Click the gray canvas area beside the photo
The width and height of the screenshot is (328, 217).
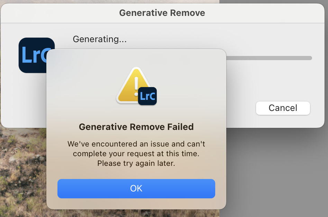pyautogui.click(x=277, y=173)
